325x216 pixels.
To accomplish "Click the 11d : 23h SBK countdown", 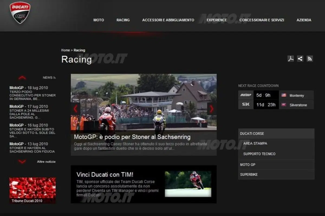I will pos(266,105).
